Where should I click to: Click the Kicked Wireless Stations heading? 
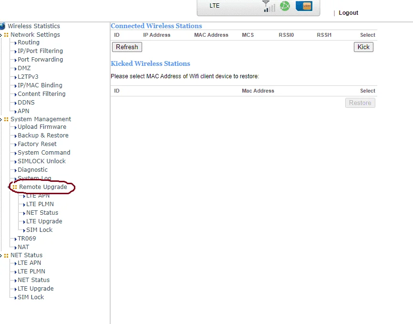pos(150,63)
